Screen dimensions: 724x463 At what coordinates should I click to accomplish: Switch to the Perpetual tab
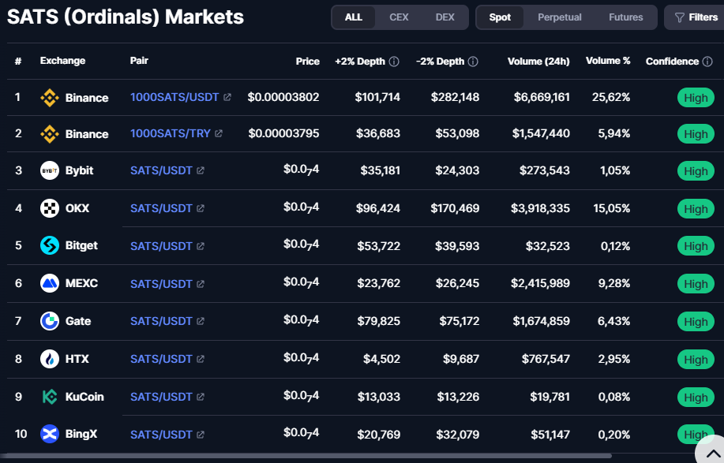(559, 17)
